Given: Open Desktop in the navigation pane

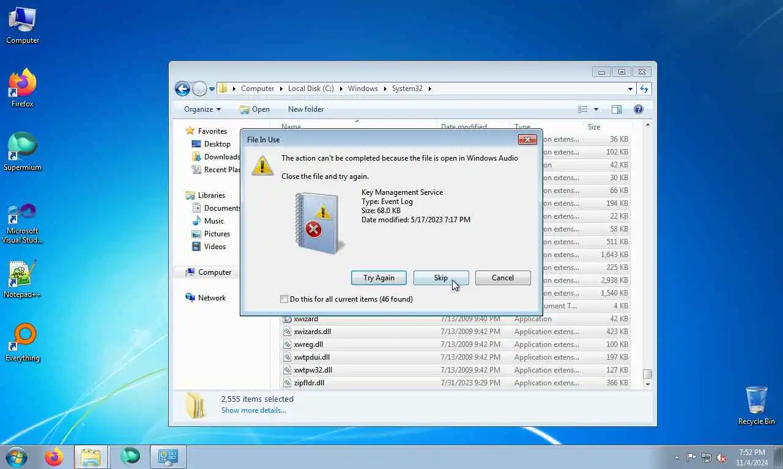Looking at the screenshot, I should (x=217, y=144).
